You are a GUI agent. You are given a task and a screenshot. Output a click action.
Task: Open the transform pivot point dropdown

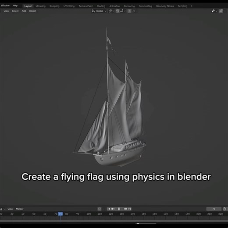click(x=111, y=11)
